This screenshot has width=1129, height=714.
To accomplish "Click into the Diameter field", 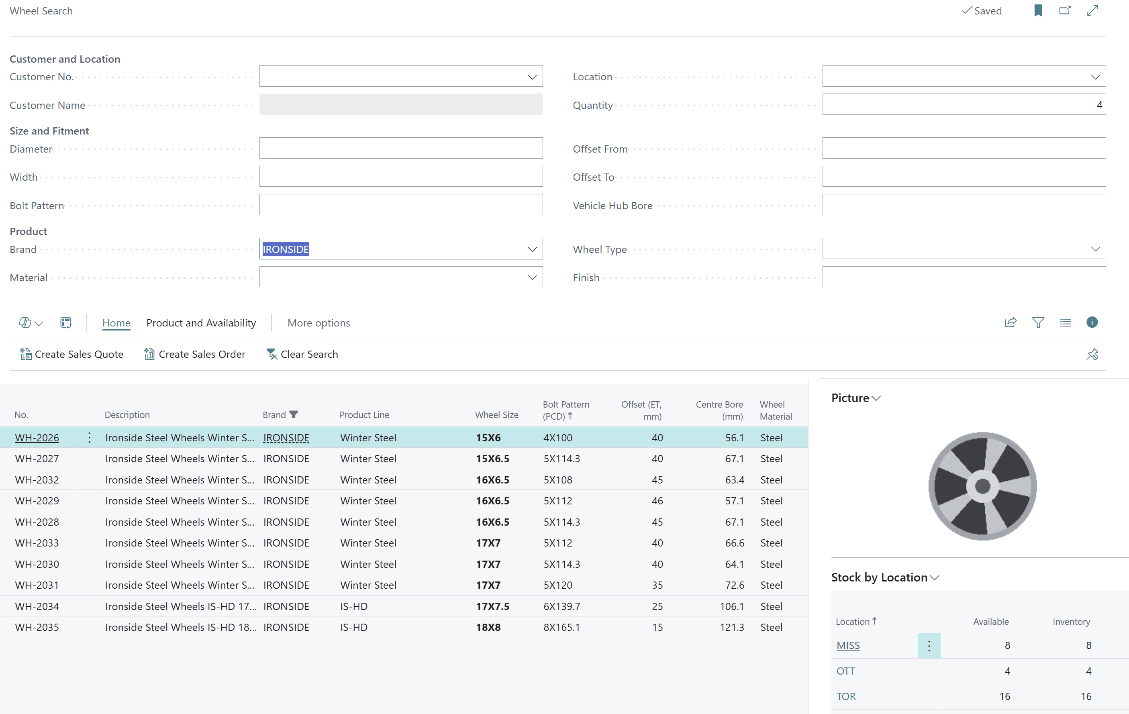I will (401, 148).
